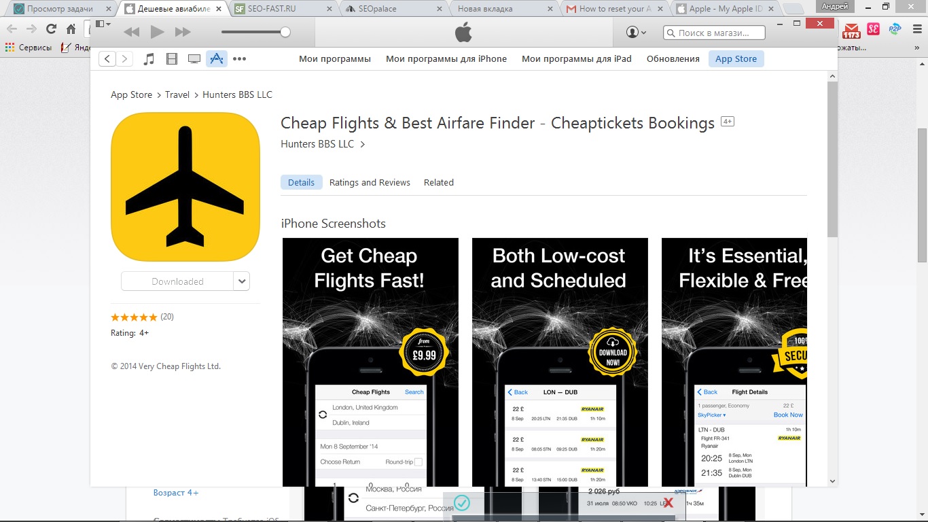Screen dimensions: 928x522
Task: Open the account user menu
Action: [636, 32]
